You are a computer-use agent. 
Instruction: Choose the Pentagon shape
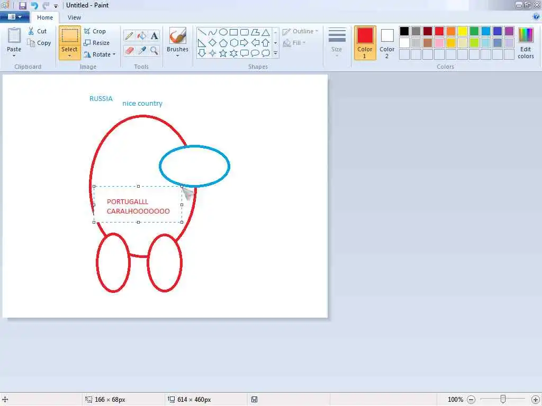[x=223, y=43]
